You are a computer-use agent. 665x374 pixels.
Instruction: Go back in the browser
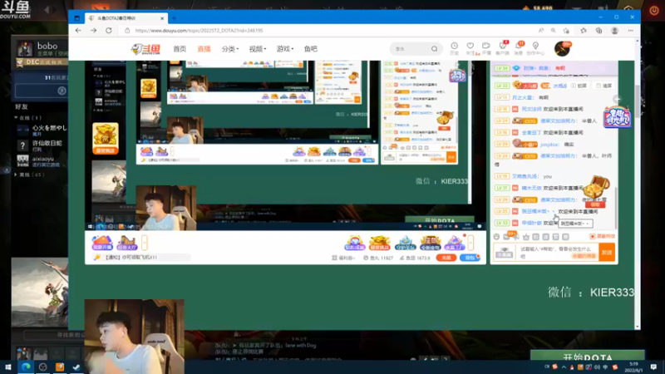coord(78,31)
